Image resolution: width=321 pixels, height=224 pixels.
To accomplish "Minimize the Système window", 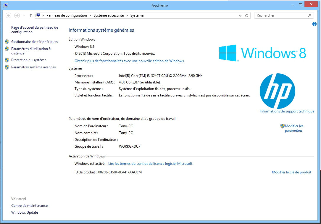I will [293, 4].
